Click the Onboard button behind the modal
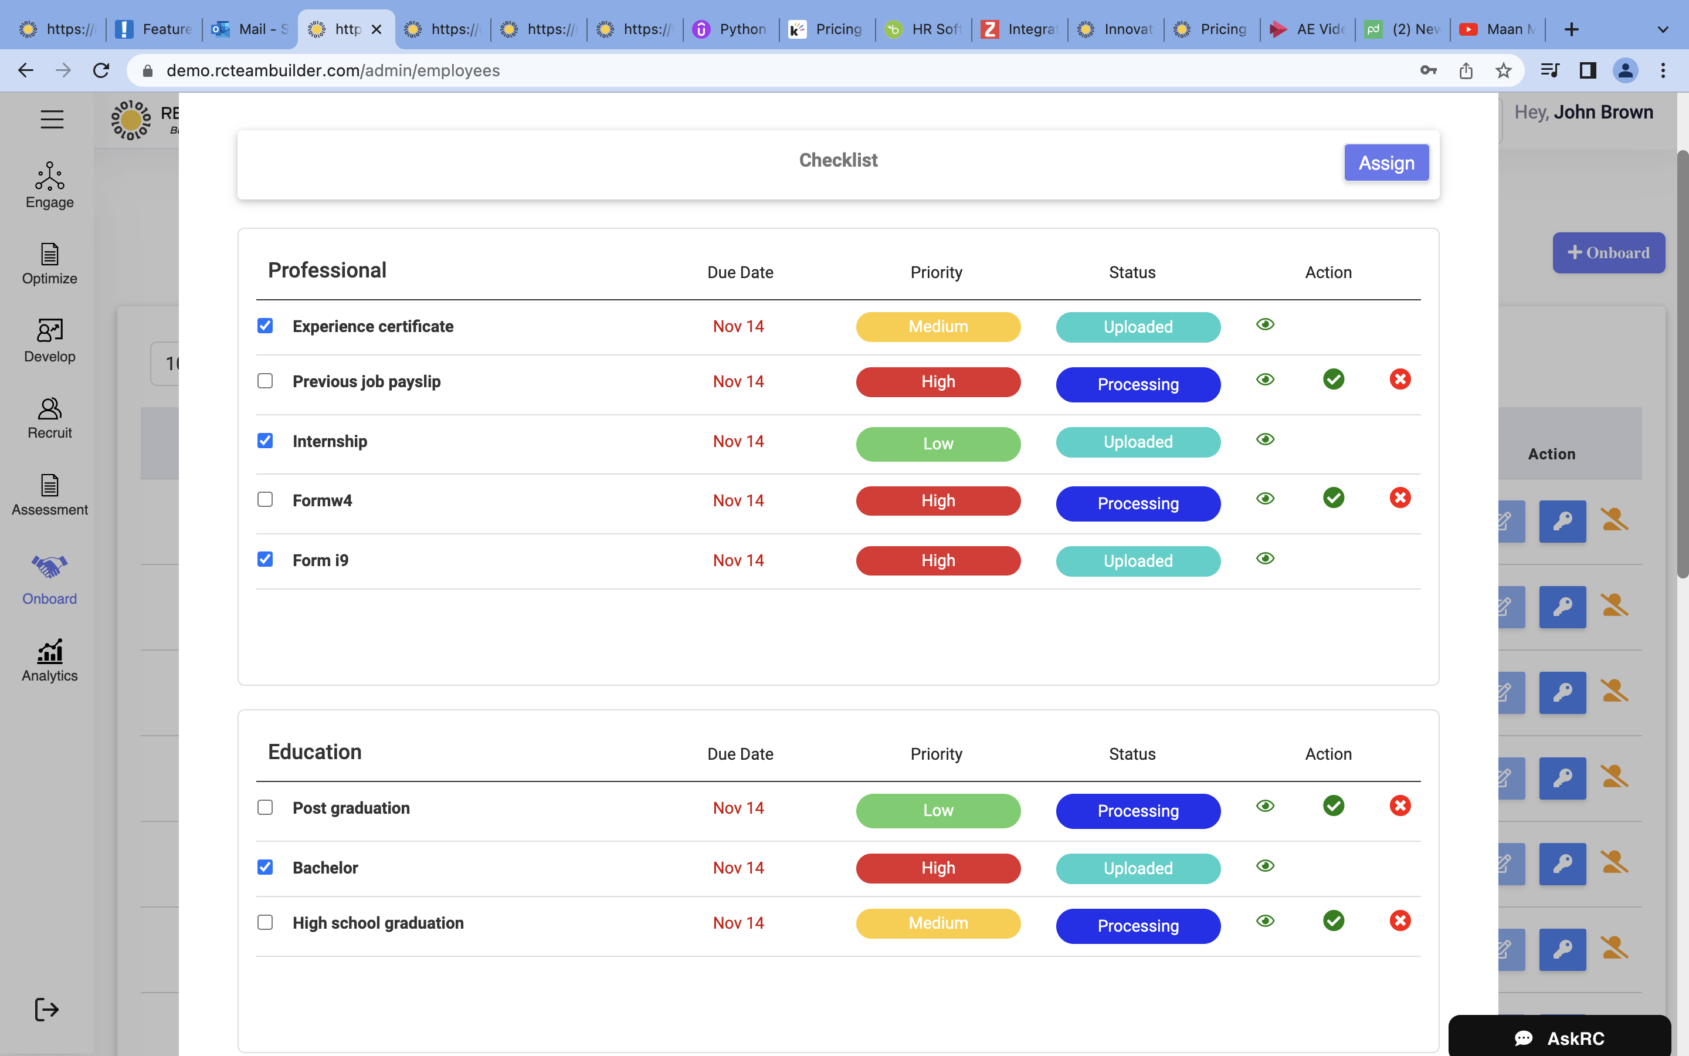The width and height of the screenshot is (1689, 1056). click(1608, 253)
